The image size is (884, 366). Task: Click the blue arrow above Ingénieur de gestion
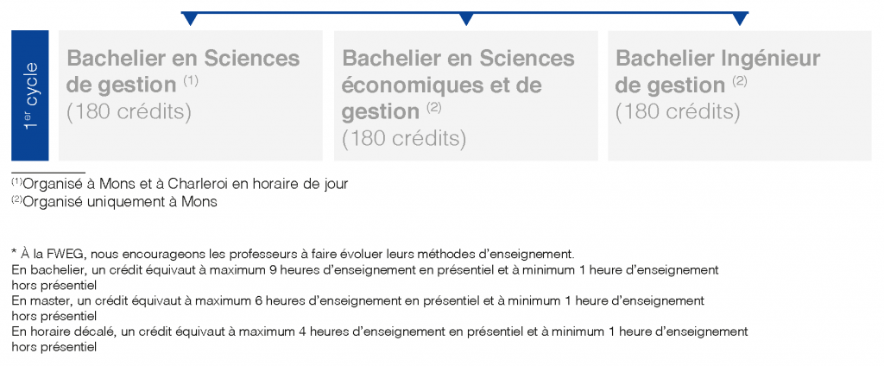(x=740, y=19)
